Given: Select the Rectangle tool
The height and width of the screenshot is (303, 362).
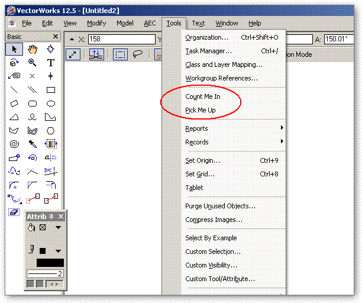Looking at the screenshot, I should tap(50, 90).
